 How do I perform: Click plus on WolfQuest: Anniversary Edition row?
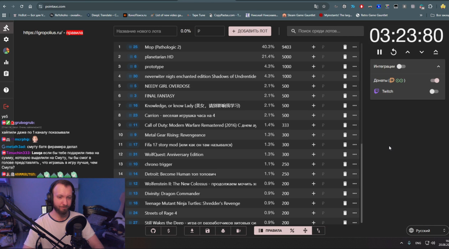(x=313, y=155)
